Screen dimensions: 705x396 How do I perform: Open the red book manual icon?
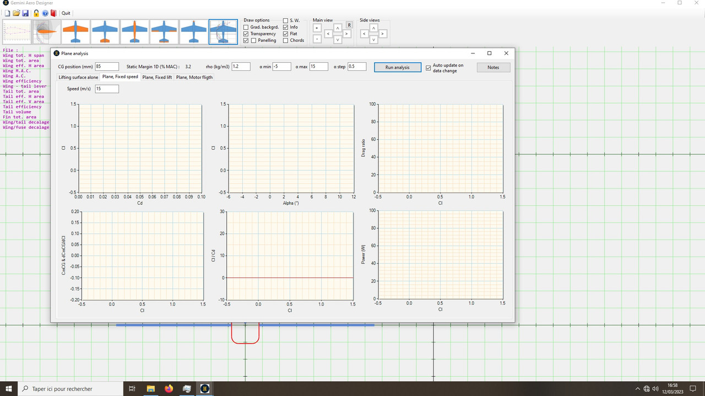click(53, 13)
